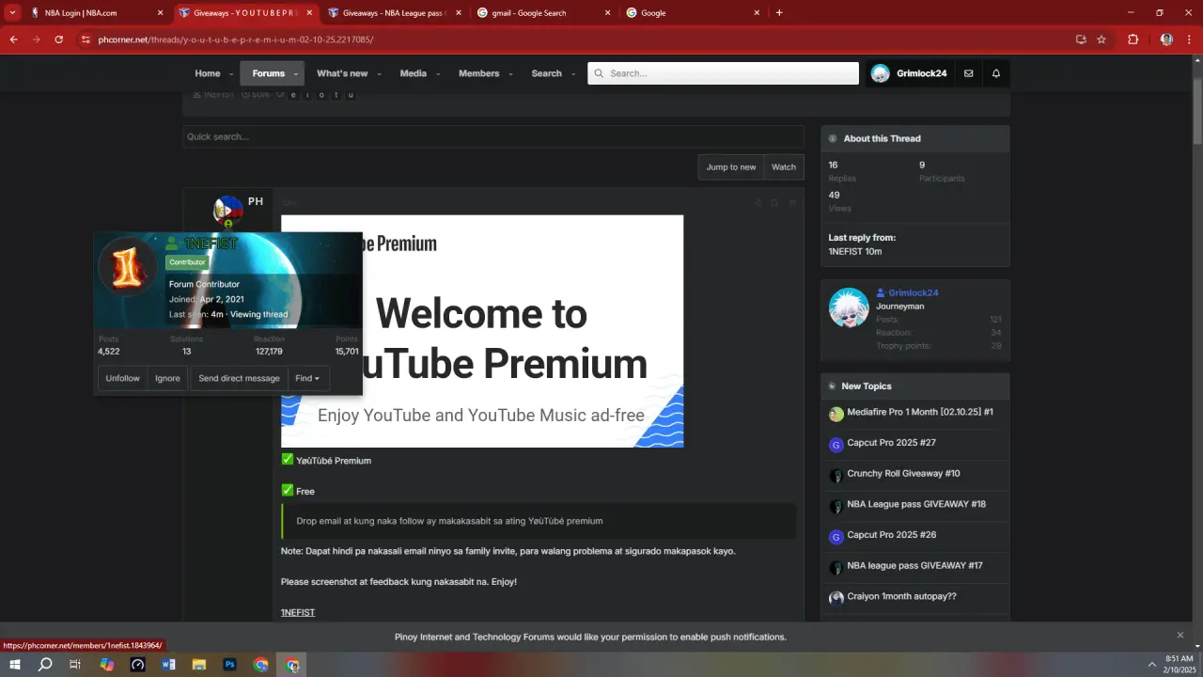
Task: Click the Capcut Pro 2025 #27 avatar
Action: (836, 445)
